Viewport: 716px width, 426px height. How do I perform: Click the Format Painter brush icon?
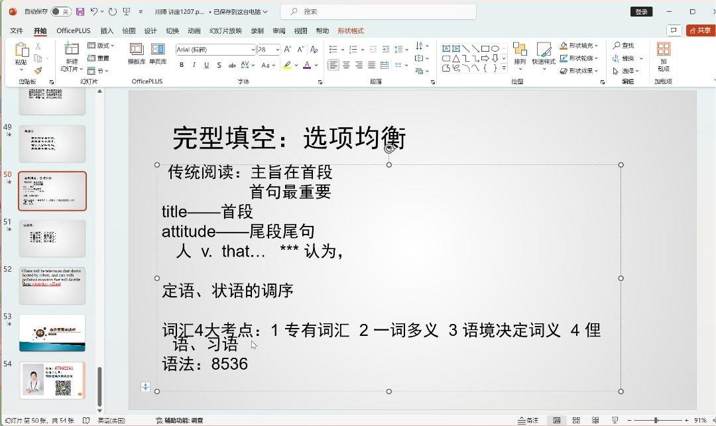(38, 70)
